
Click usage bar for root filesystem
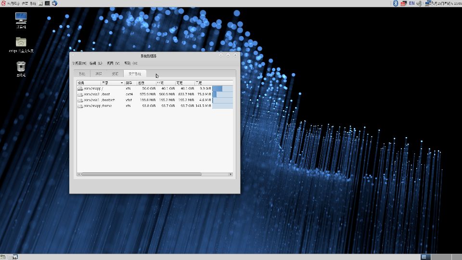tap(222, 89)
